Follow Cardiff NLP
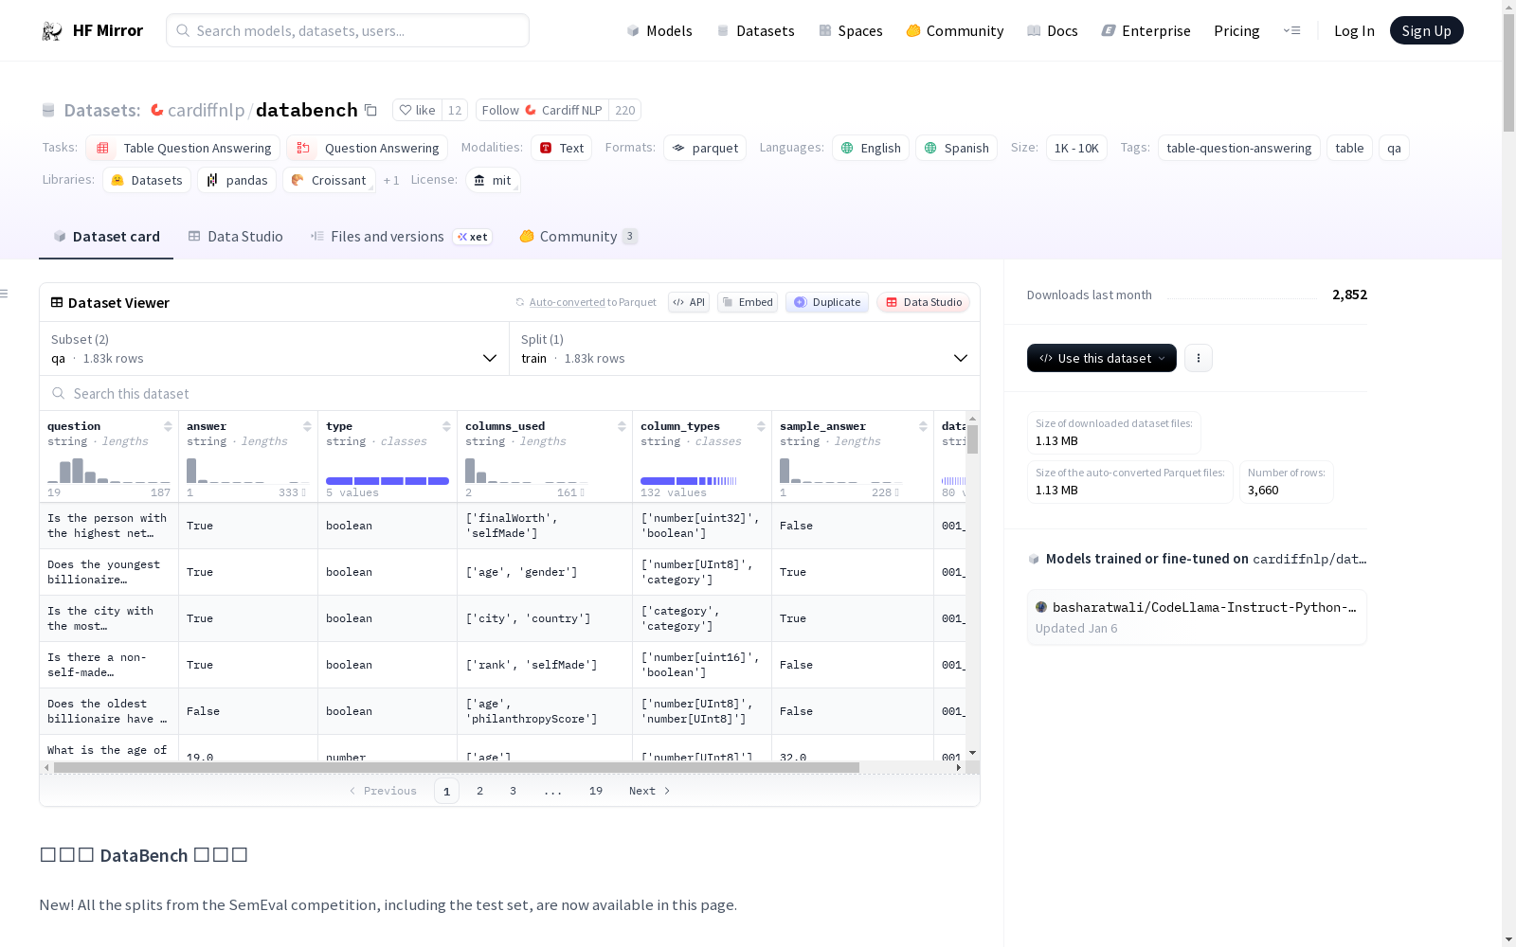Image resolution: width=1516 pixels, height=947 pixels. (542, 111)
